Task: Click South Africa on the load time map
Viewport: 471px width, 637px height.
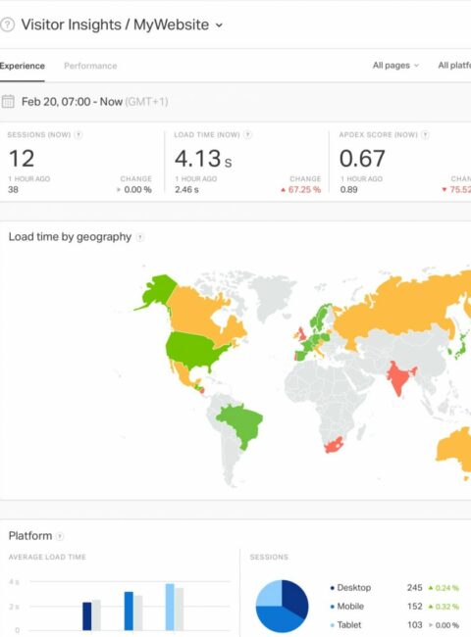Action: click(x=336, y=446)
